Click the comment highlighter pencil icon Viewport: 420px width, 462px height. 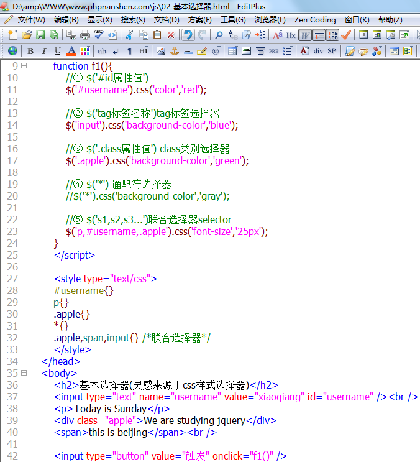tap(202, 51)
